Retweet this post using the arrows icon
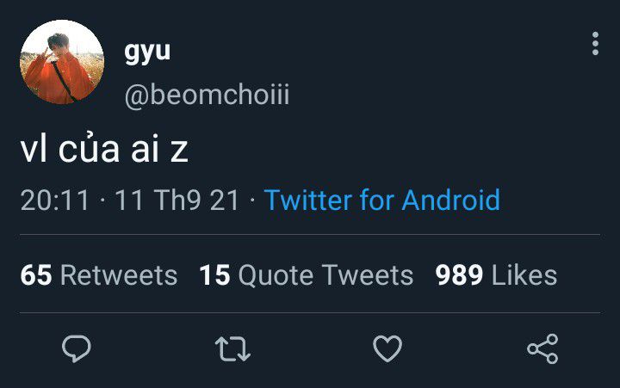 point(232,349)
